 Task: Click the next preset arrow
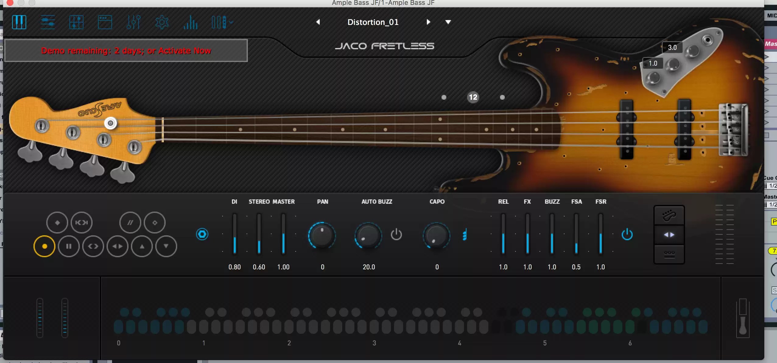(x=428, y=22)
